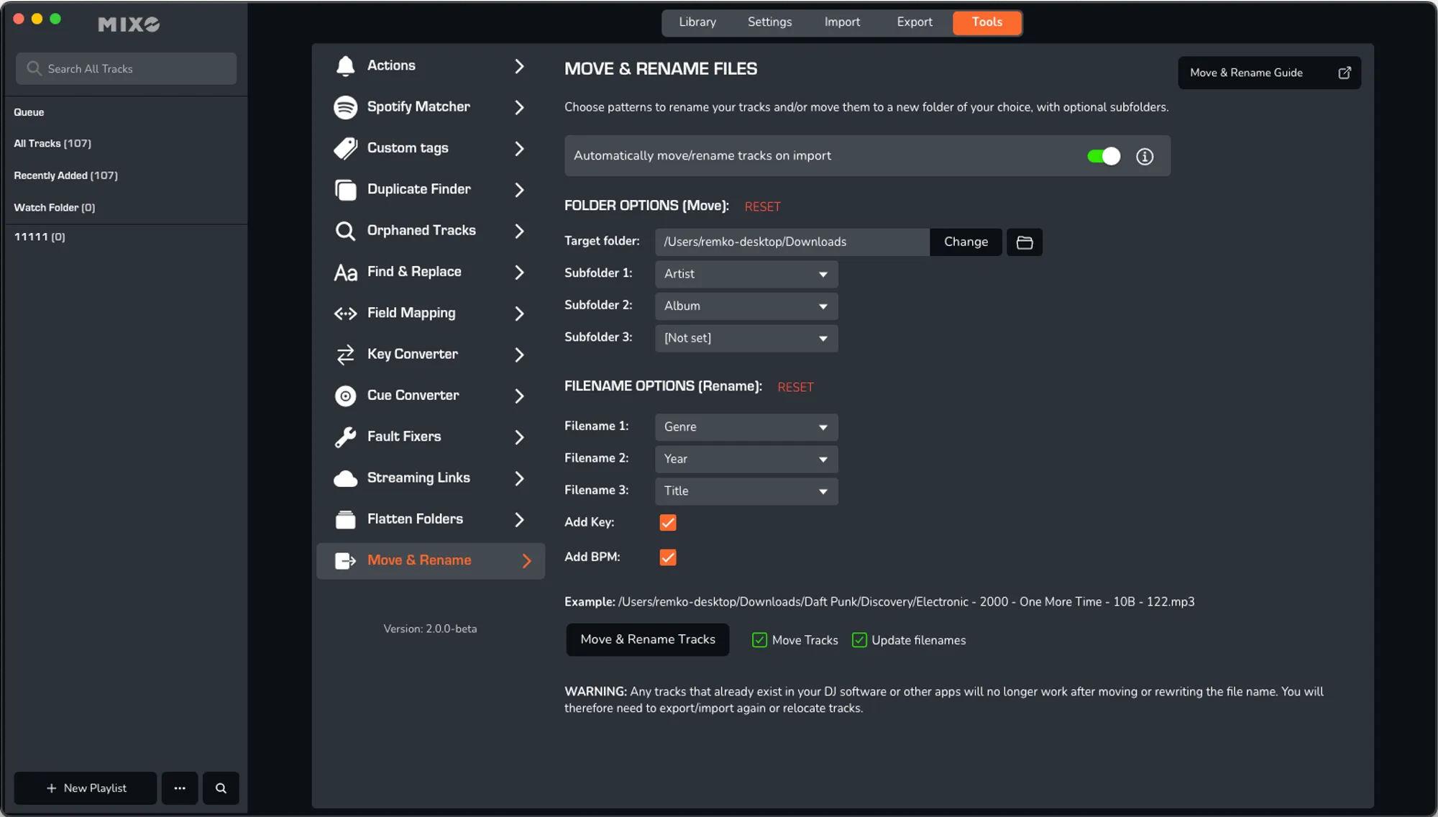Viewport: 1438px width, 817px height.
Task: Click the Streaming Links cloud icon
Action: 345,478
